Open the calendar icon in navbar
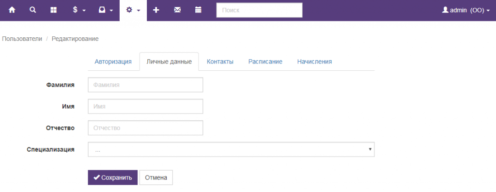 click(x=198, y=10)
